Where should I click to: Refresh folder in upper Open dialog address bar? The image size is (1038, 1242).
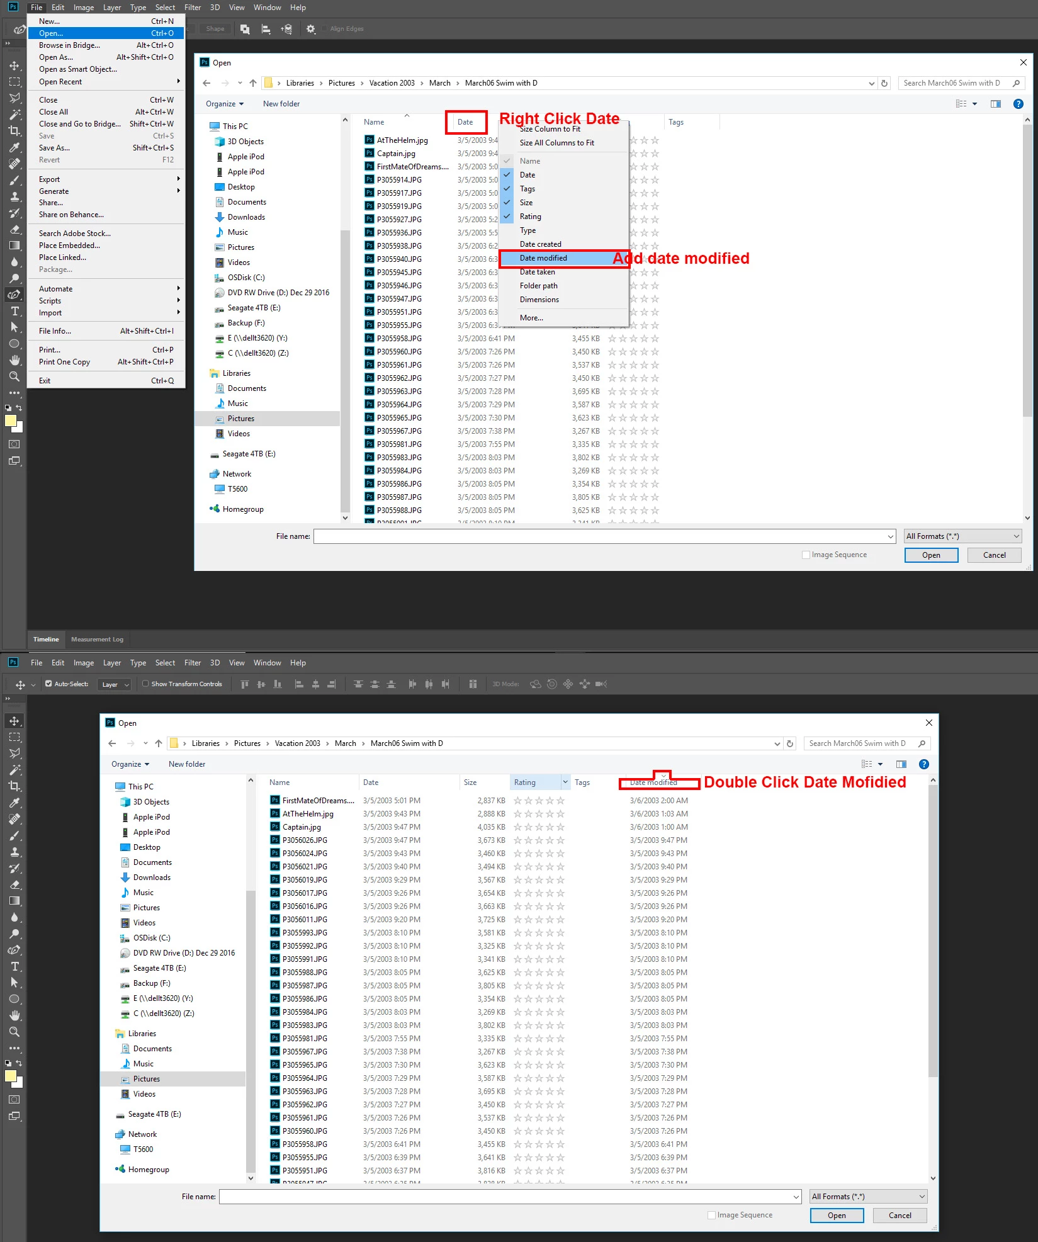[884, 83]
